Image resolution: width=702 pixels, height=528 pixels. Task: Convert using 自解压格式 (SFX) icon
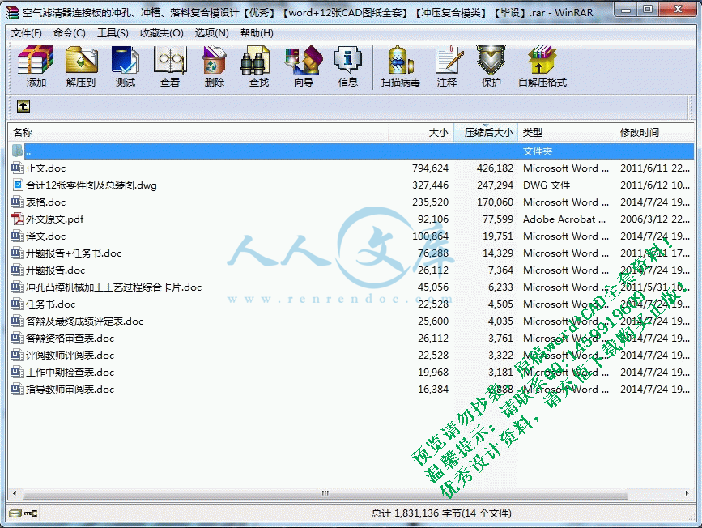coord(542,66)
